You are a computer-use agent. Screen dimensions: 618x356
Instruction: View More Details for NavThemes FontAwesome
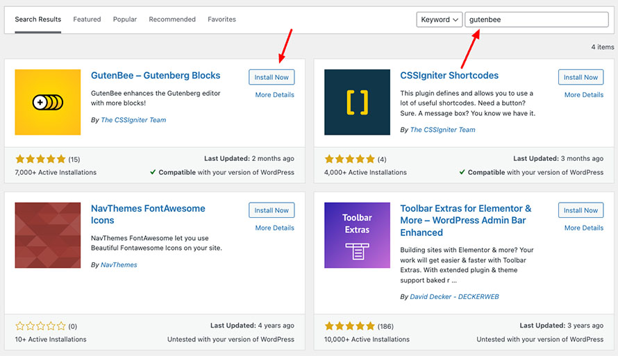tap(275, 228)
